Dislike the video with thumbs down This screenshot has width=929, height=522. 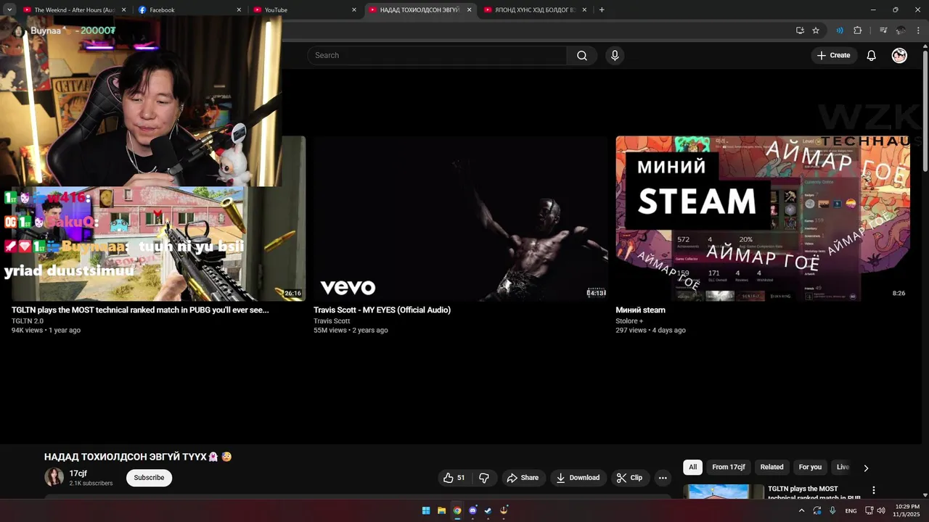coord(484,478)
